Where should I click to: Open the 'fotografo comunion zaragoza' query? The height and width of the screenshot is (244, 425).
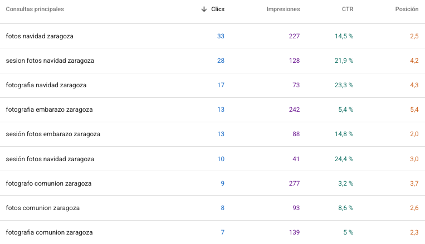(x=48, y=183)
